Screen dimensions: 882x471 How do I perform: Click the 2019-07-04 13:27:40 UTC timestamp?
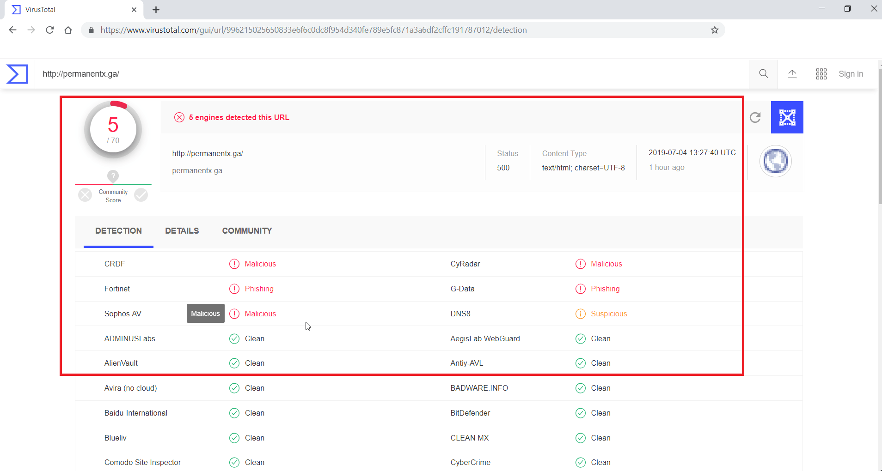point(692,152)
